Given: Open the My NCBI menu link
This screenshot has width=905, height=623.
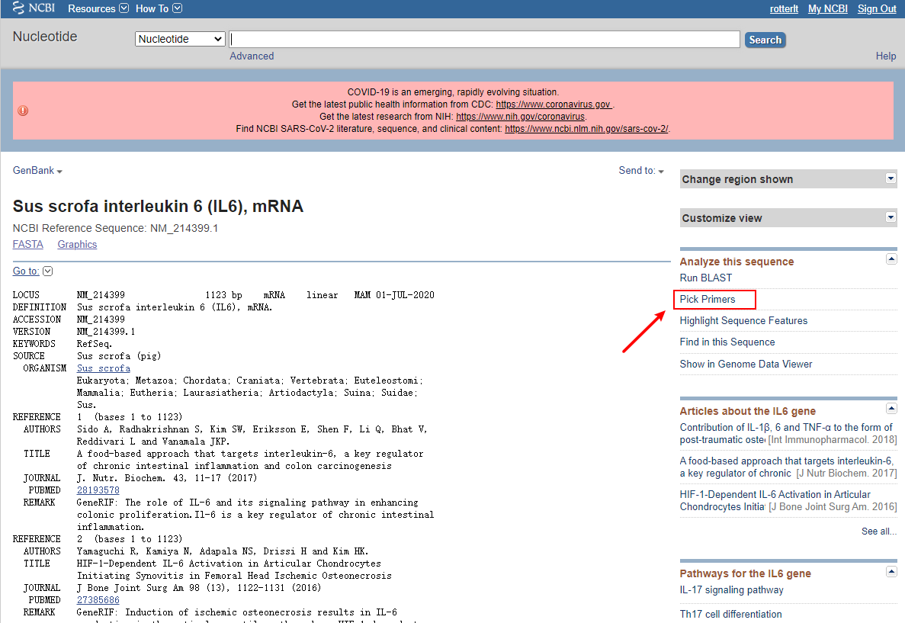Looking at the screenshot, I should pos(828,8).
